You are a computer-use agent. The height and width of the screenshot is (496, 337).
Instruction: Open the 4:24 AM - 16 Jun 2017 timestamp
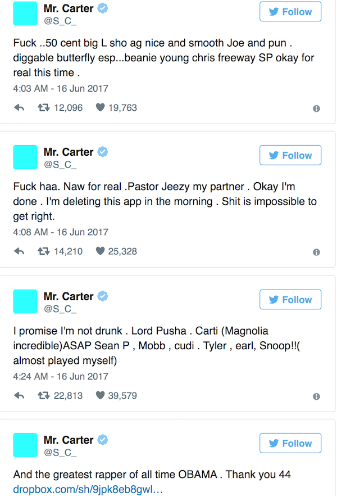(61, 376)
